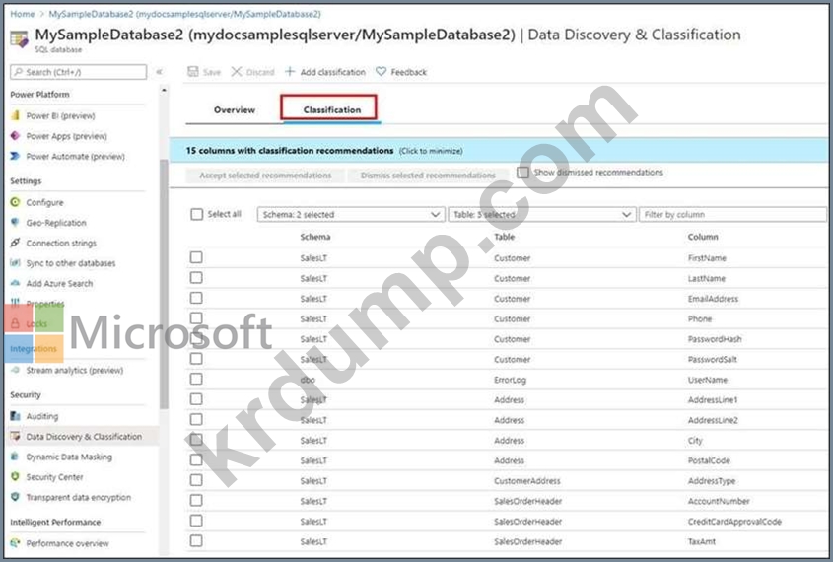Check the Select all checkbox

197,214
